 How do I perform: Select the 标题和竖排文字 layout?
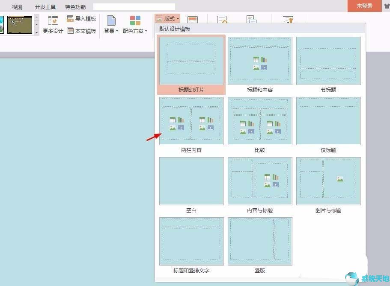191,245
